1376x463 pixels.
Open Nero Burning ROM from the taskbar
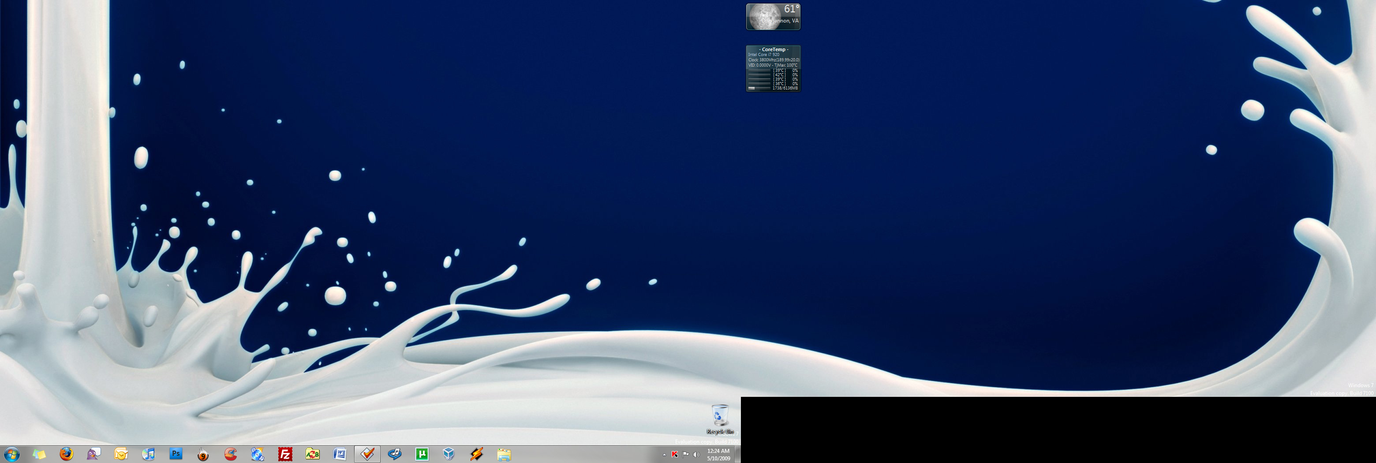click(203, 455)
